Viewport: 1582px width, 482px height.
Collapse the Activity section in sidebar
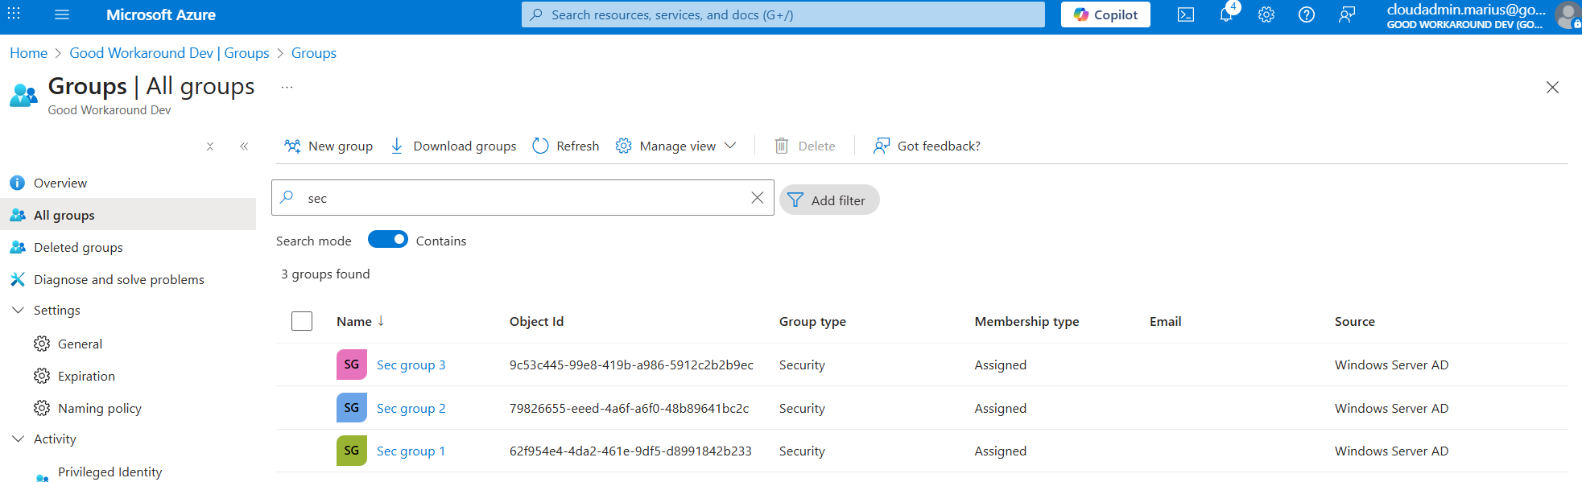coord(18,439)
